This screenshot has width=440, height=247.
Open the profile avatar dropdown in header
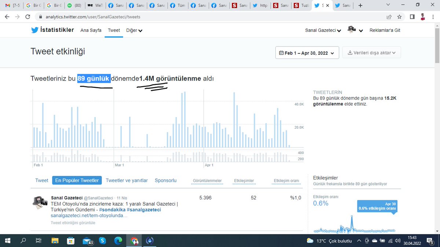pos(355,30)
